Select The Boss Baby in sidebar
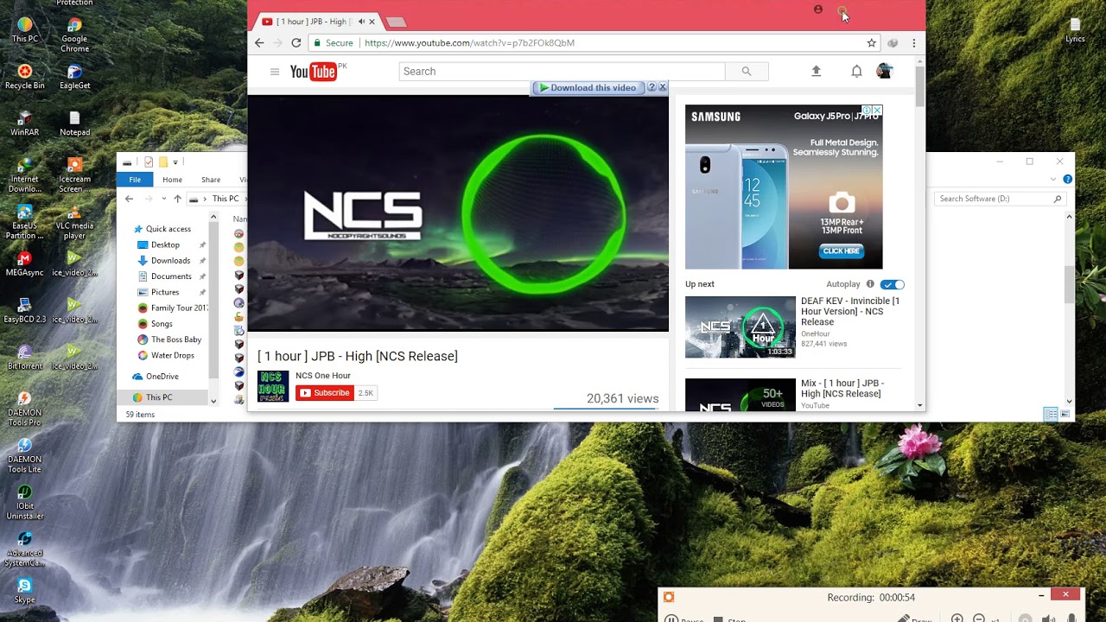Screen dimensions: 1106x622 [169, 340]
